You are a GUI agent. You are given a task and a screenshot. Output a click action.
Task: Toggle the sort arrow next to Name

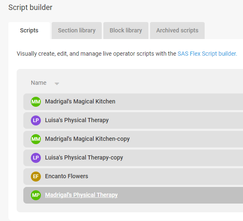57,83
